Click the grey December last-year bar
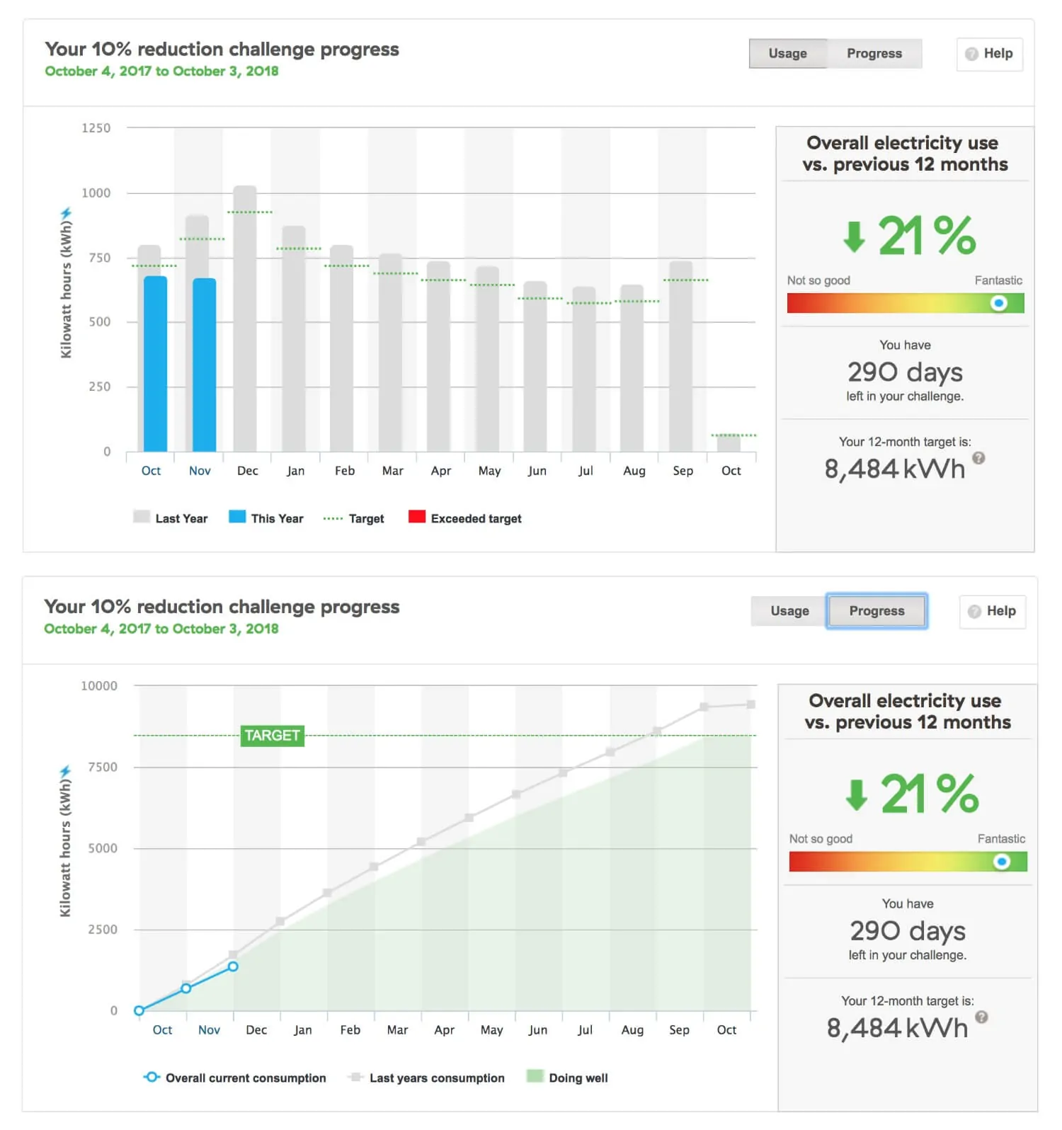The width and height of the screenshot is (1062, 1130). tap(246, 319)
